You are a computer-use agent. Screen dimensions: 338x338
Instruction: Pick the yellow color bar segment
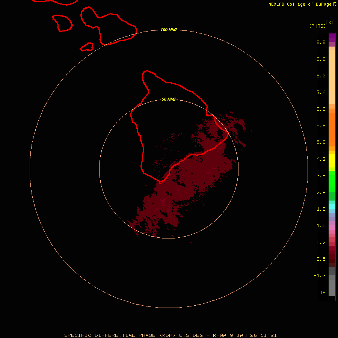tap(332, 161)
